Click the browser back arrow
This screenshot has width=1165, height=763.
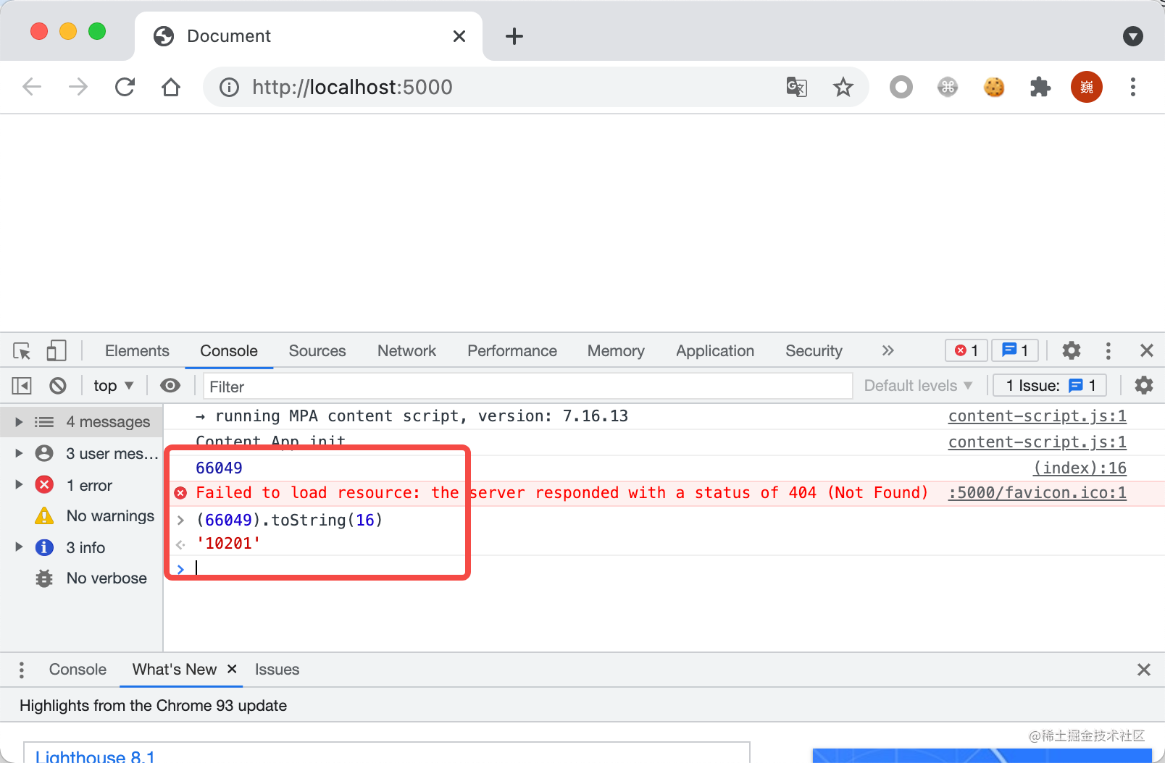coord(32,87)
